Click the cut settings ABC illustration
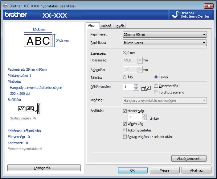The width and height of the screenshot is (217, 179). coord(29,109)
